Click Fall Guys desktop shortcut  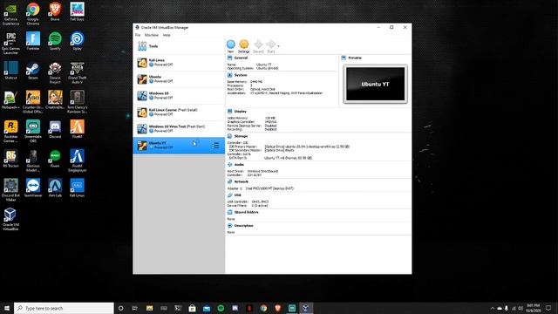point(78,11)
